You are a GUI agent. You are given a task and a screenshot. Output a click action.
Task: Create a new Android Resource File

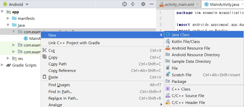coord(204,48)
